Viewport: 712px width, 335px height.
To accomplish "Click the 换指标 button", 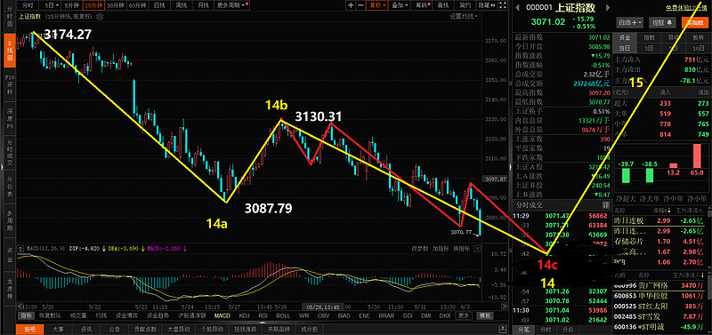I will click(x=461, y=249).
